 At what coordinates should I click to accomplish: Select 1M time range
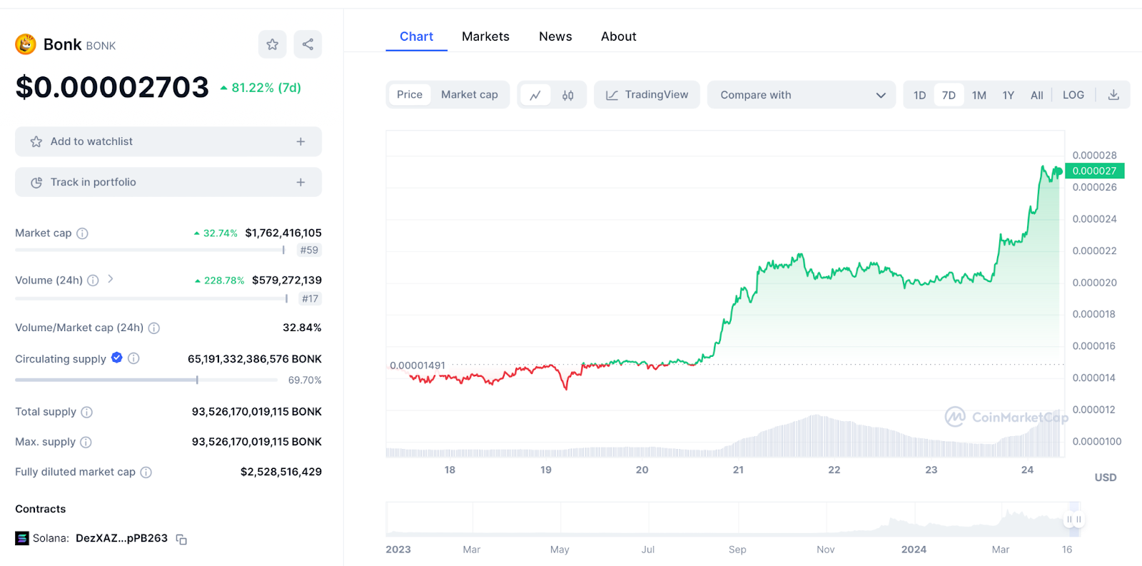pyautogui.click(x=979, y=95)
